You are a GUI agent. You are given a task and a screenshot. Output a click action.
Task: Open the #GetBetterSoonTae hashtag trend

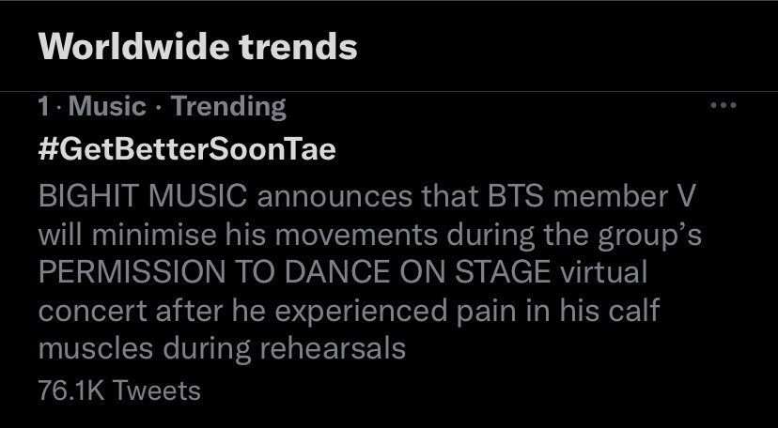click(187, 150)
